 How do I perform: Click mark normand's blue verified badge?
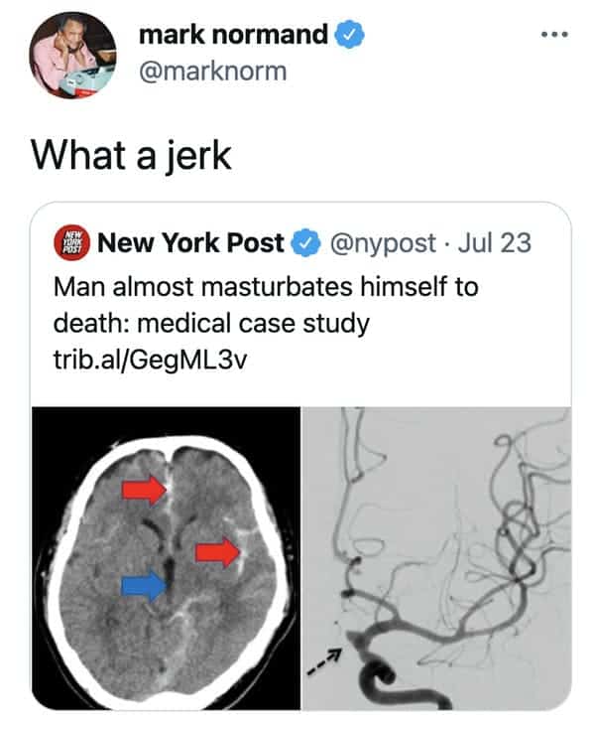350,34
